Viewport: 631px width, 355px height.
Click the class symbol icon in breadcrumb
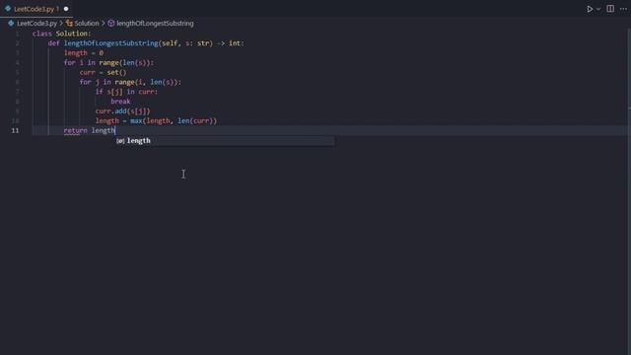[x=69, y=24]
